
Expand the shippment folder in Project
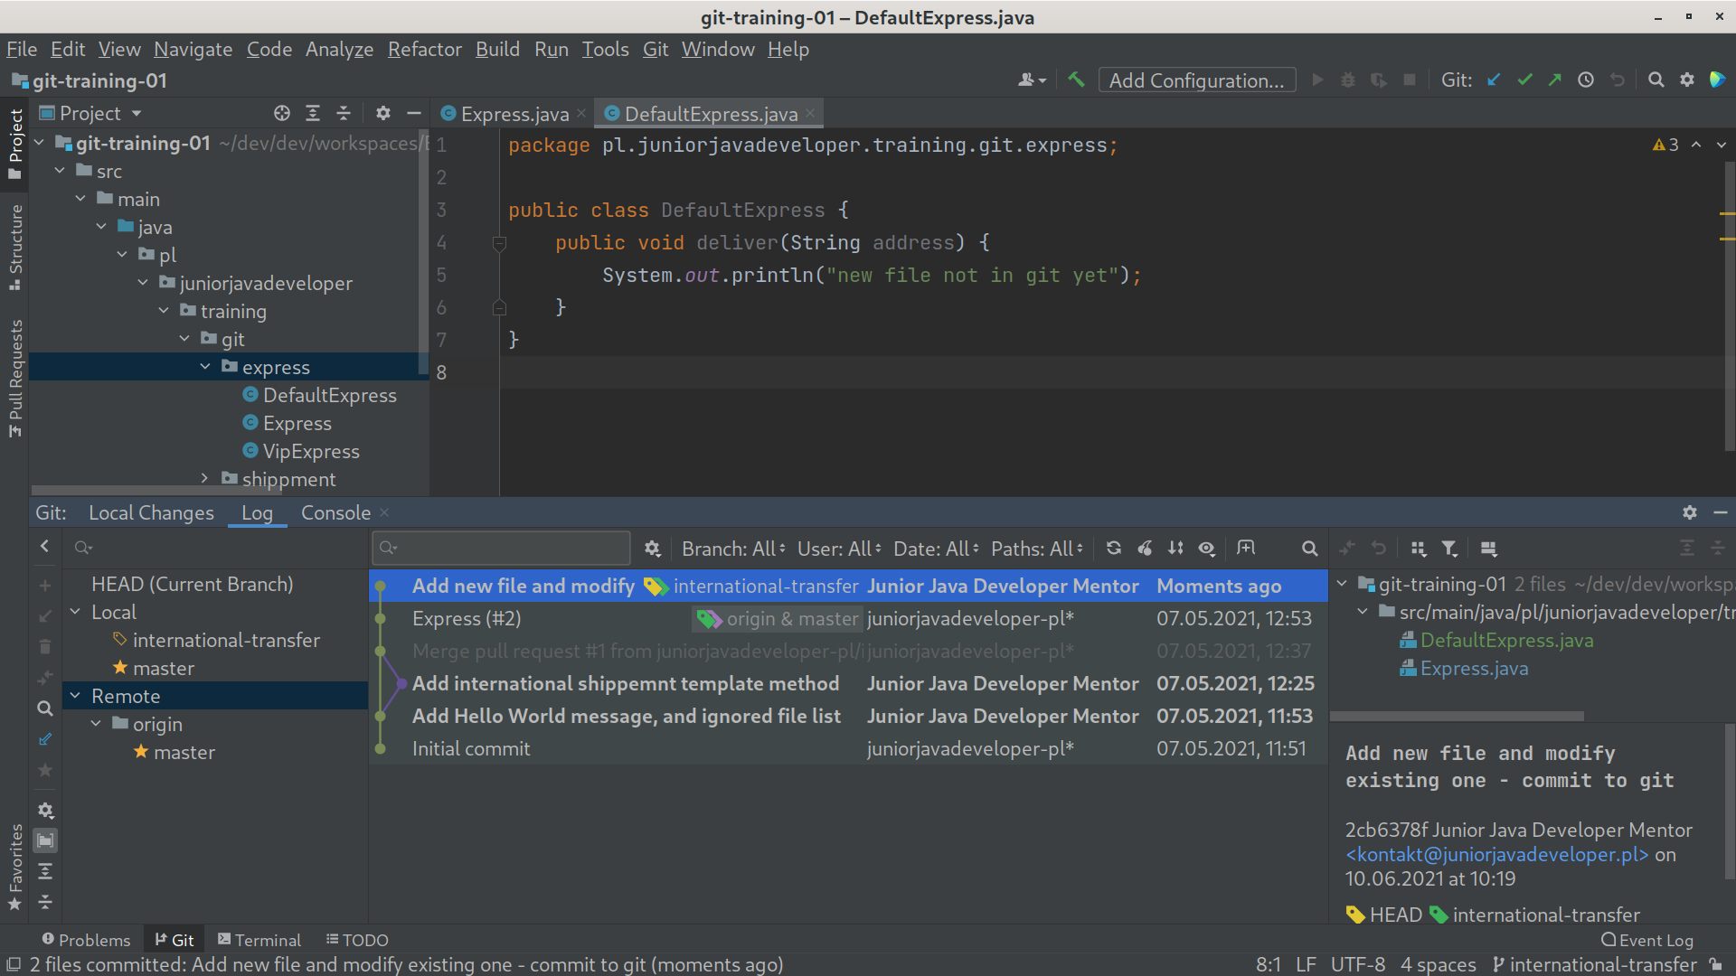click(x=203, y=479)
